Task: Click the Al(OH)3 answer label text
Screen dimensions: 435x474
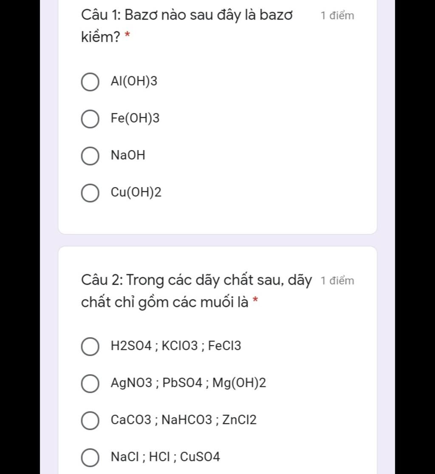Action: [x=134, y=81]
